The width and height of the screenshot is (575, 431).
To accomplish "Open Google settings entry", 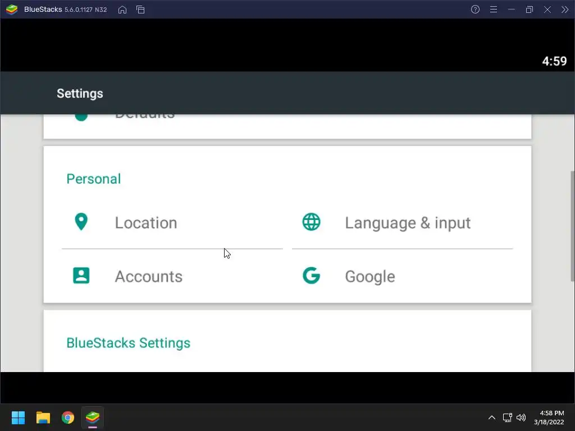I will click(402, 276).
